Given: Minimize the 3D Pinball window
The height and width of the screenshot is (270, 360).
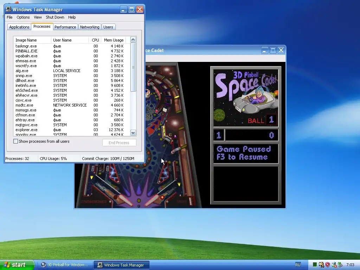Looking at the screenshot, I should [265, 50].
